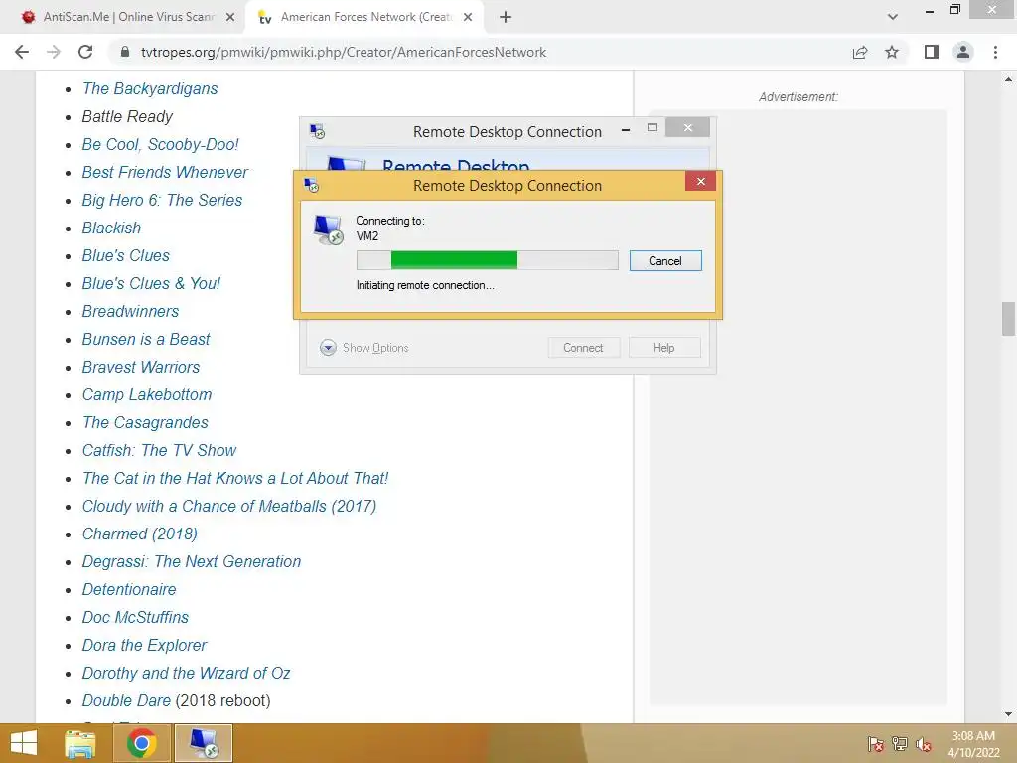The image size is (1017, 763).
Task: Open the Blue's Clues & You! link
Action: click(151, 283)
